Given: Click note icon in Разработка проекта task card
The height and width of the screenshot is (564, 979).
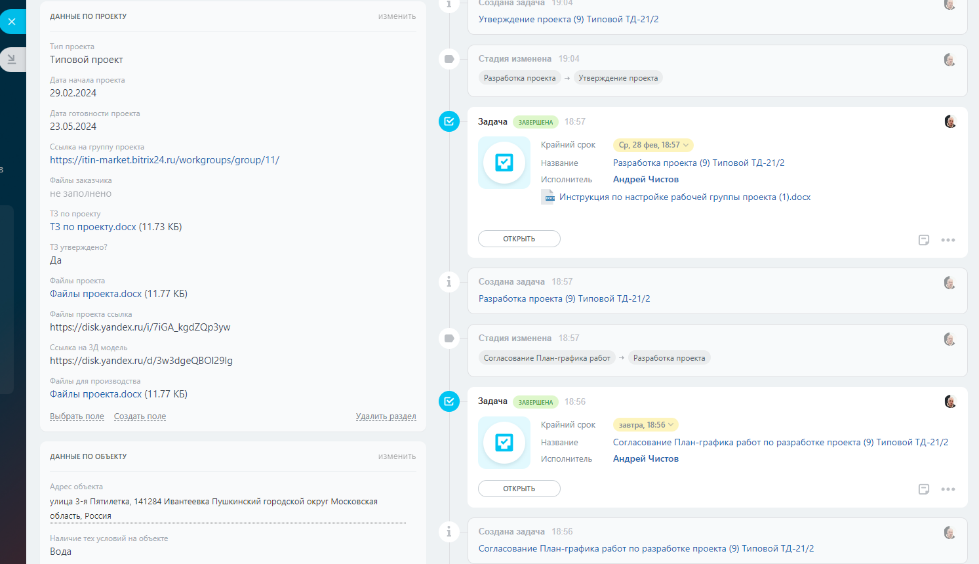Looking at the screenshot, I should pos(923,240).
